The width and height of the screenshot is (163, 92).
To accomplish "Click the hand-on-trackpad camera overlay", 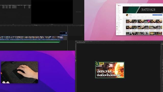I will click(x=19, y=72).
